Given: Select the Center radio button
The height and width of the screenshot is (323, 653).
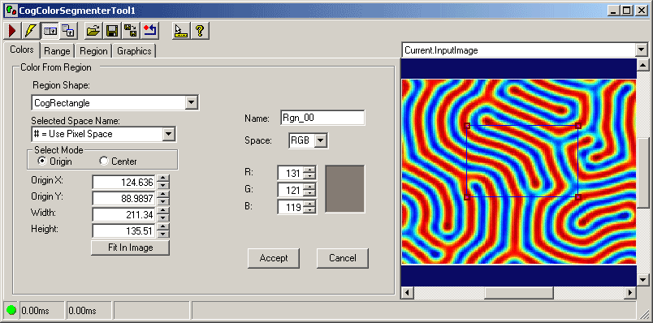Looking at the screenshot, I should 104,161.
